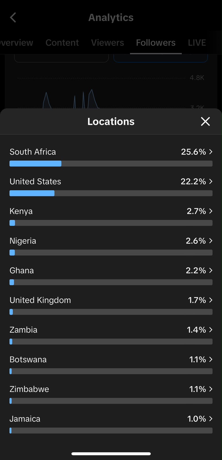Go to the Overview tab
The height and width of the screenshot is (460, 222).
16,43
